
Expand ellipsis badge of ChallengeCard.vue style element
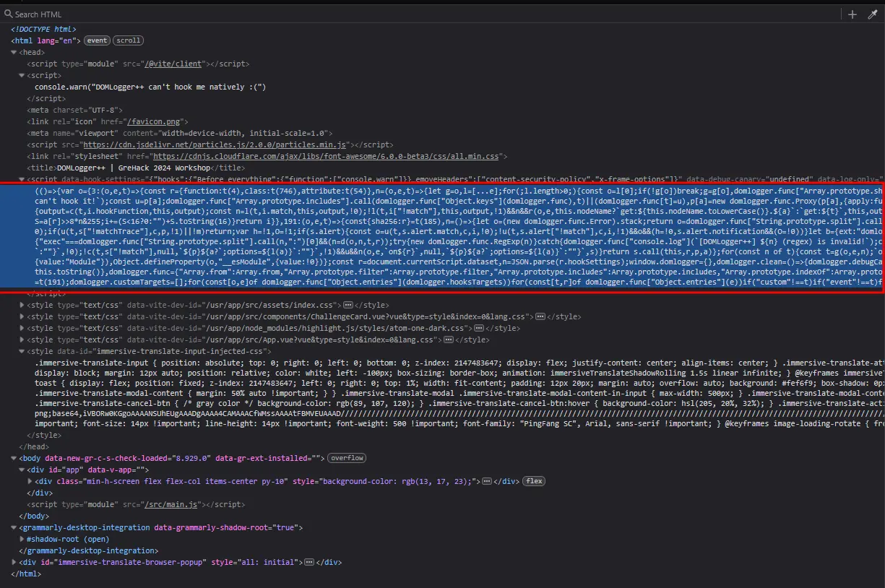[539, 316]
